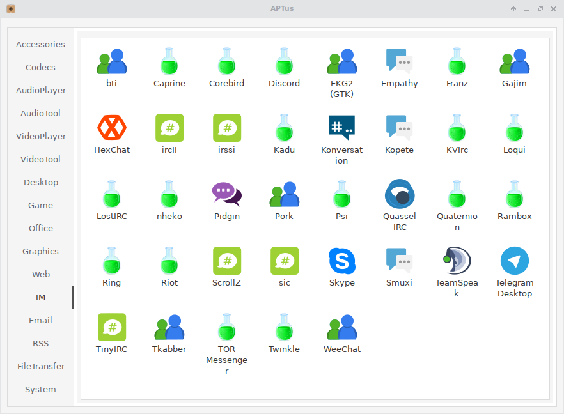This screenshot has height=414, width=564.
Task: Click the Ring icon
Action: click(x=111, y=261)
